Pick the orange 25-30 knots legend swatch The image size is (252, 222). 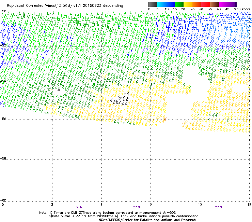click(197, 4)
